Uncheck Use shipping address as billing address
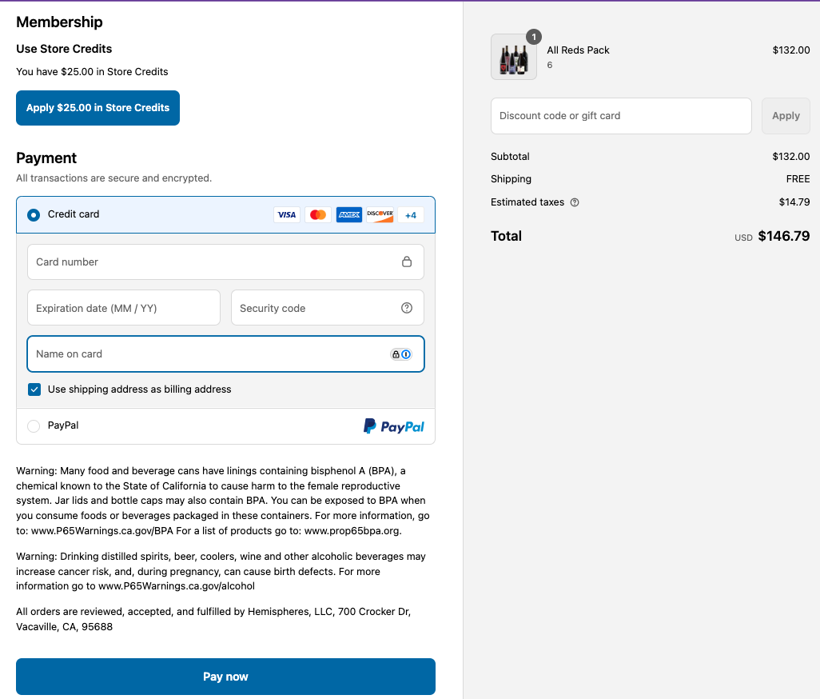Screen dimensions: 820x699 click(34, 389)
